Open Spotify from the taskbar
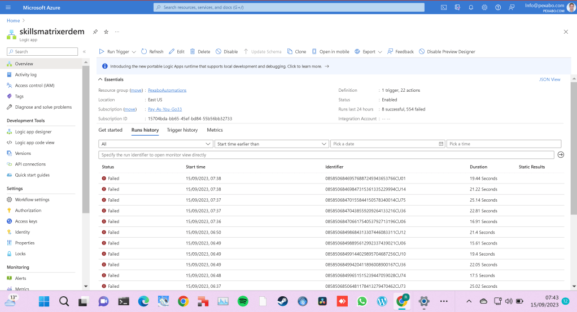This screenshot has width=577, height=312. (x=243, y=301)
